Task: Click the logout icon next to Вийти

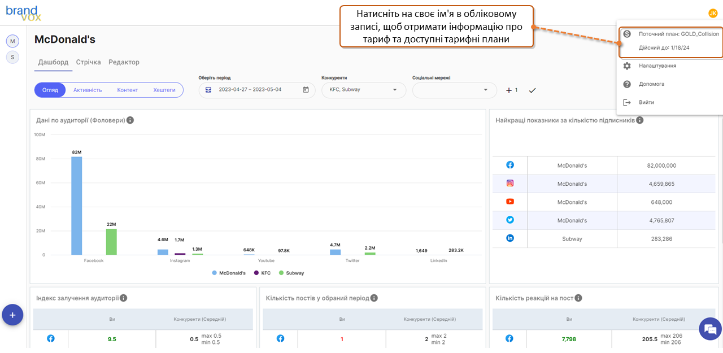Action: coord(627,102)
